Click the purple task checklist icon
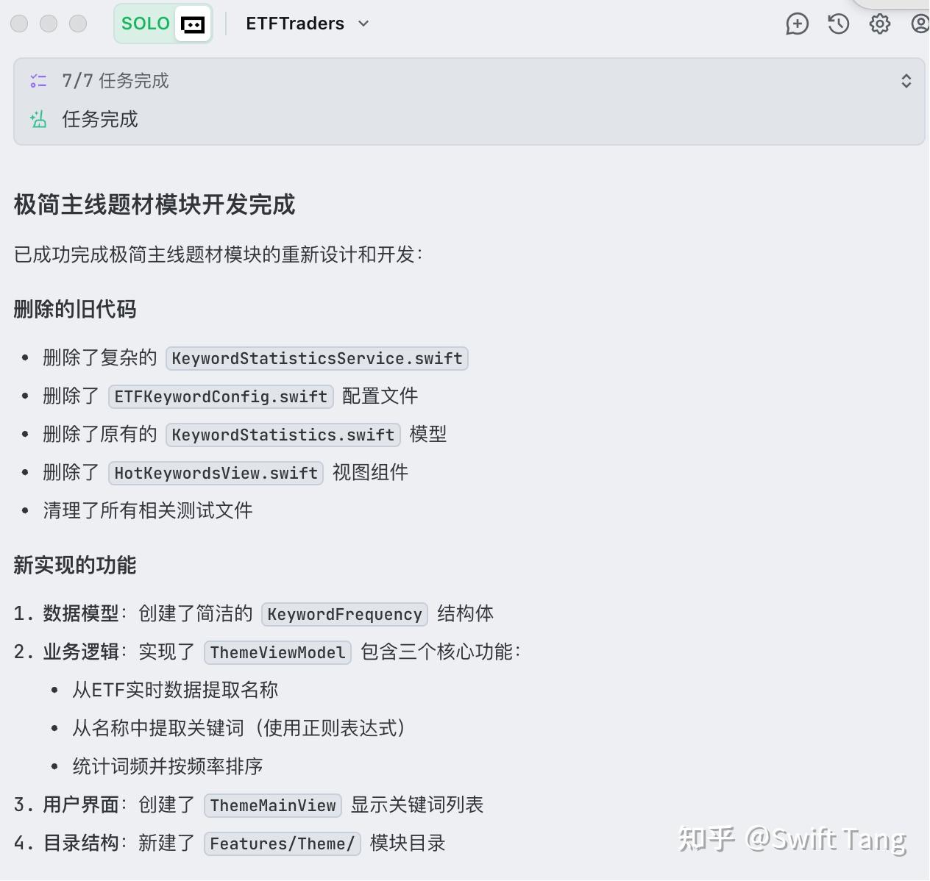 (x=38, y=81)
